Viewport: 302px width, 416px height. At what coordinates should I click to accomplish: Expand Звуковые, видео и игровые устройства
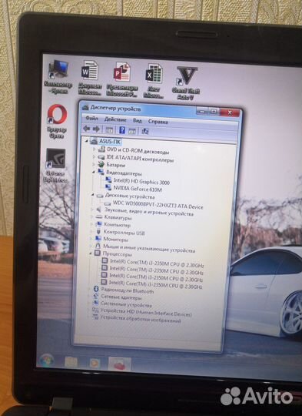92,210
